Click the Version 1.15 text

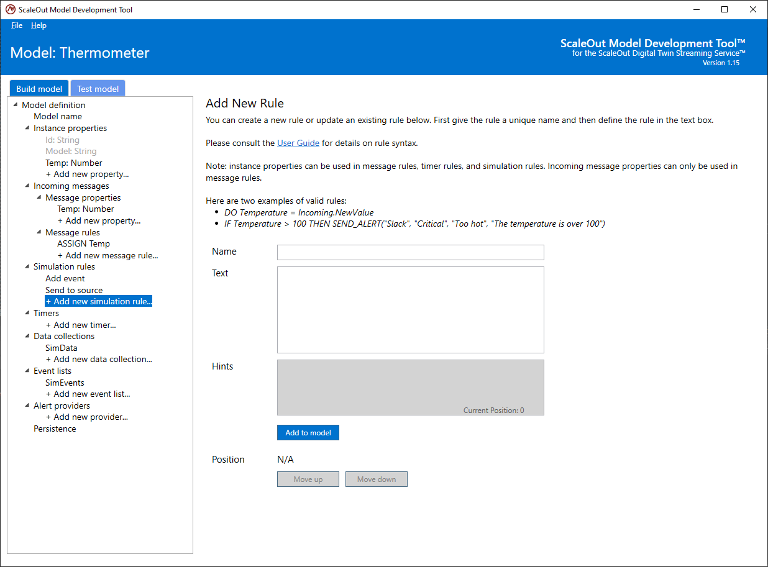pyautogui.click(x=721, y=63)
